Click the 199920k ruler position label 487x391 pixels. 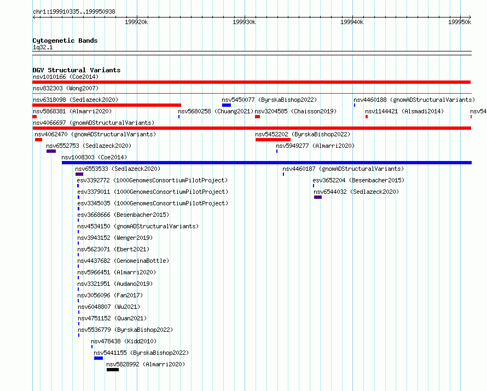(x=136, y=22)
